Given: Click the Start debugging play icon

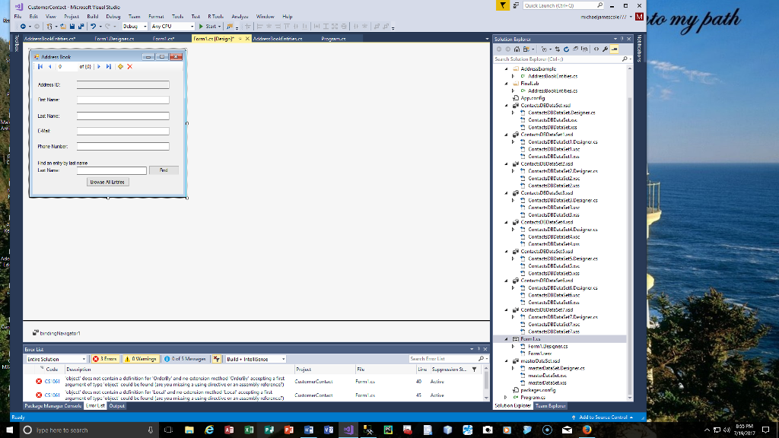Looking at the screenshot, I should (201, 27).
